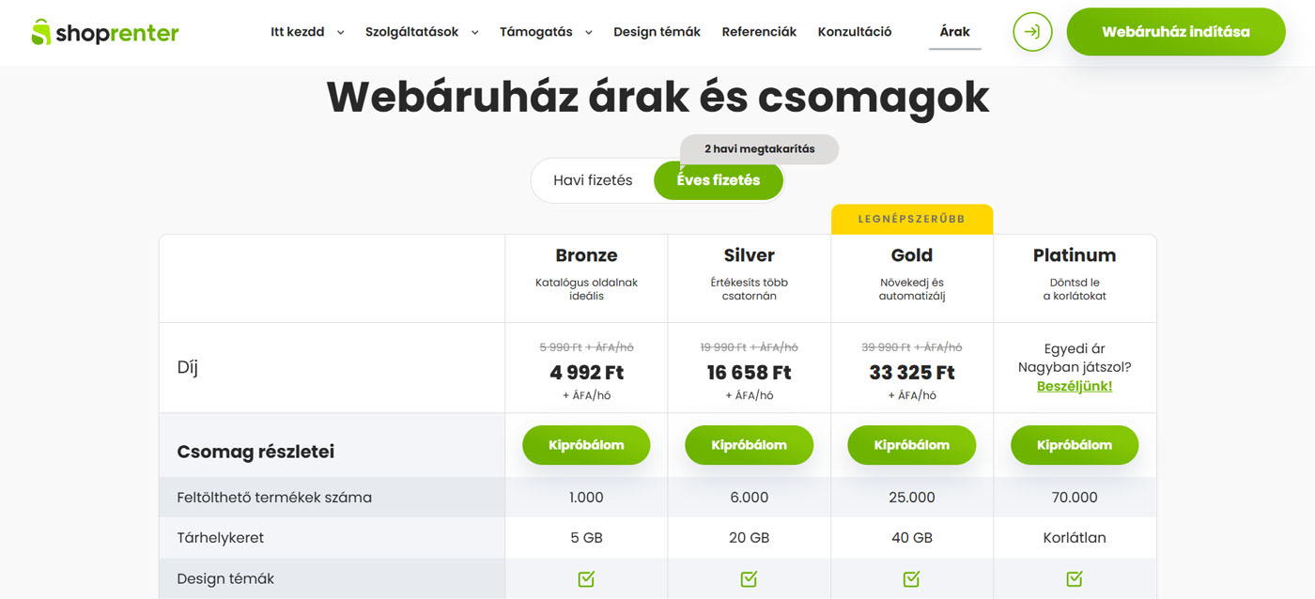1315x599 pixels.
Task: Expand the Szolgáltatások menu chevron
Action: coord(474,33)
